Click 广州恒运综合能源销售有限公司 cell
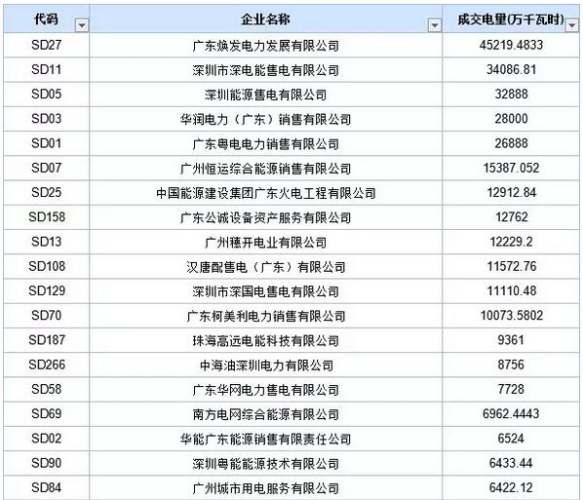The height and width of the screenshot is (500, 583). pos(265,168)
